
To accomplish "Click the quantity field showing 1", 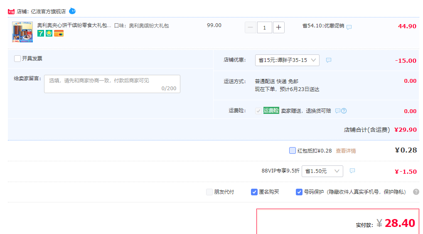I will (x=264, y=27).
